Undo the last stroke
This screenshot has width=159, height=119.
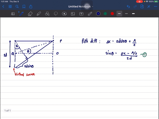[128, 7]
